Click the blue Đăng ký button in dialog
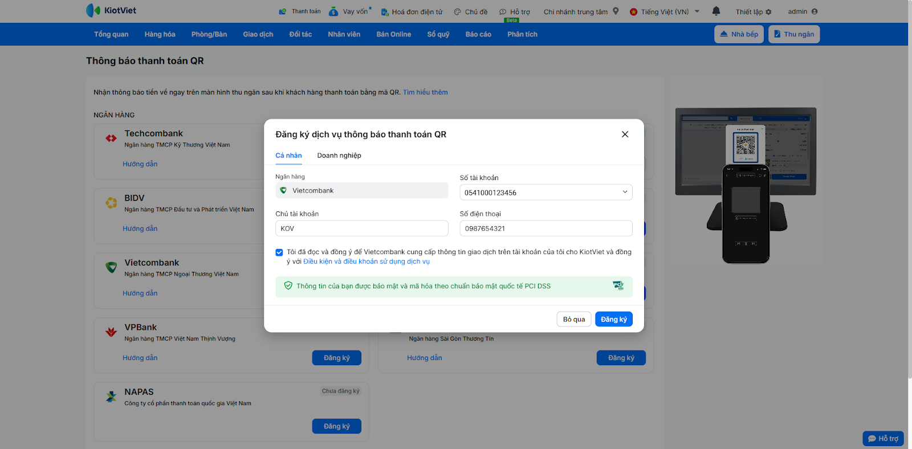Image resolution: width=912 pixels, height=449 pixels. pos(613,319)
